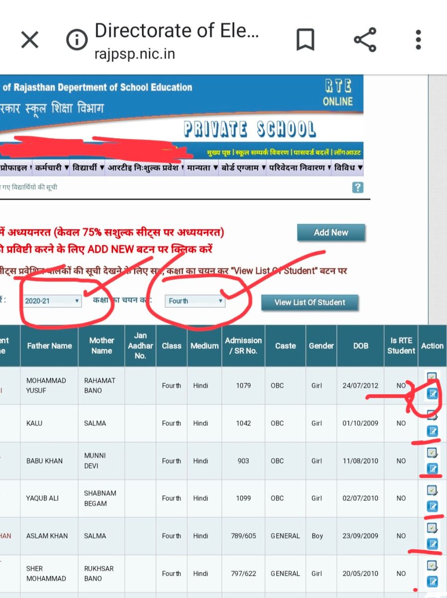Click View List Of Student button
This screenshot has width=447, height=598.
pos(309,302)
